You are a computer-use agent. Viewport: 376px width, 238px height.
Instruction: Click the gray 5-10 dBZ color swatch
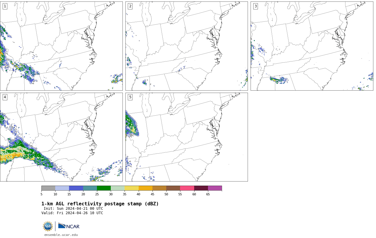[x=48, y=188]
